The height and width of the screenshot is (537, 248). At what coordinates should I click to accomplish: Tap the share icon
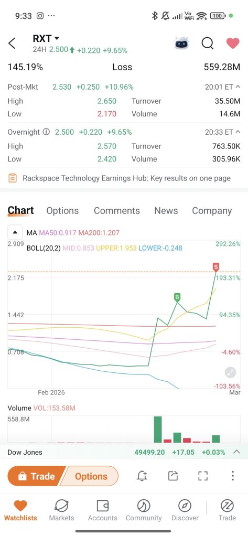click(173, 476)
